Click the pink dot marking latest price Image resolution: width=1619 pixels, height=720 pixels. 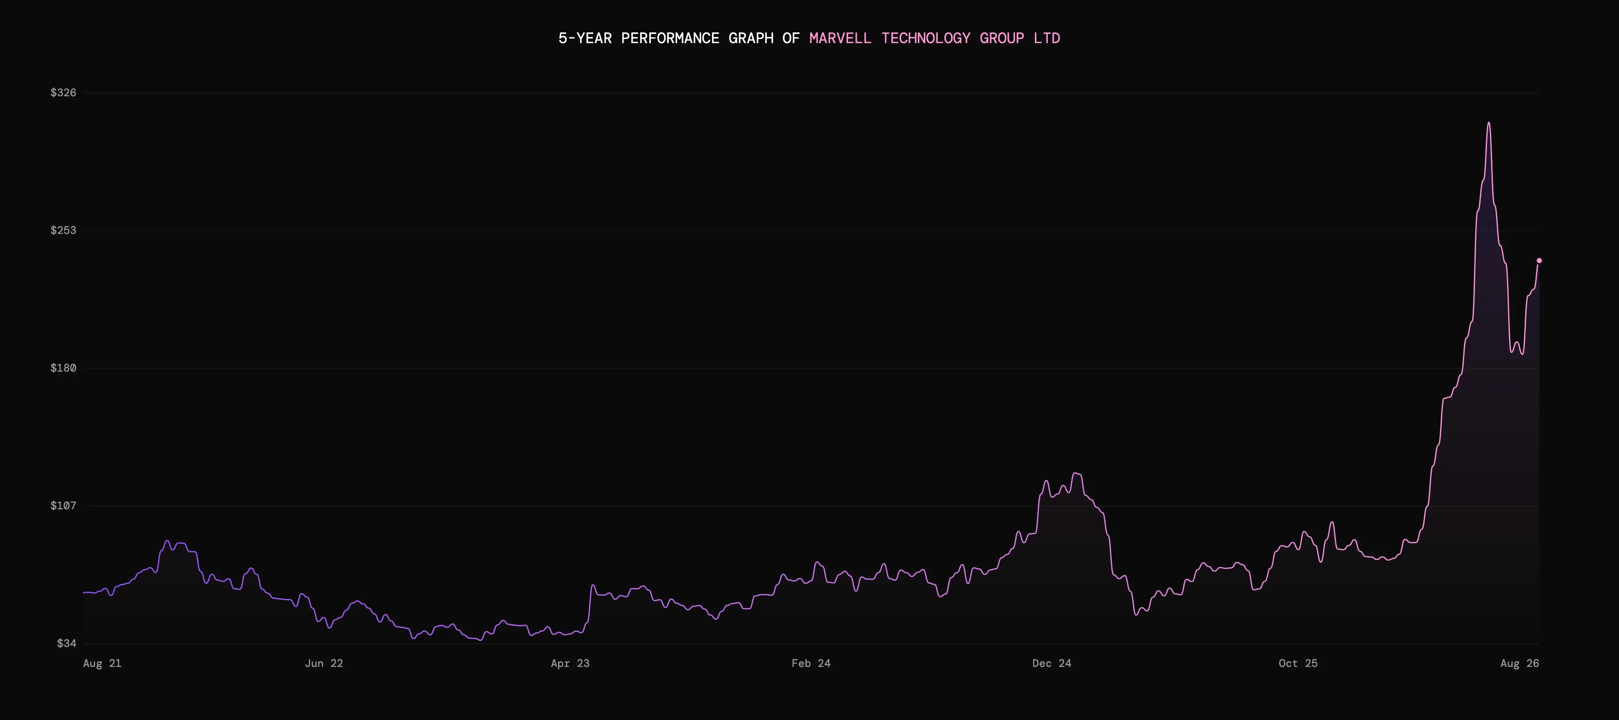click(x=1539, y=260)
